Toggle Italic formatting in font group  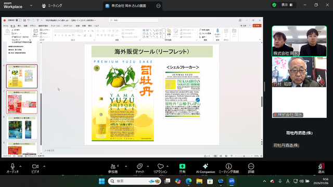[x=59, y=35]
